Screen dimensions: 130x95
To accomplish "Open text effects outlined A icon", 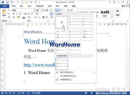I will (x=14, y=17).
